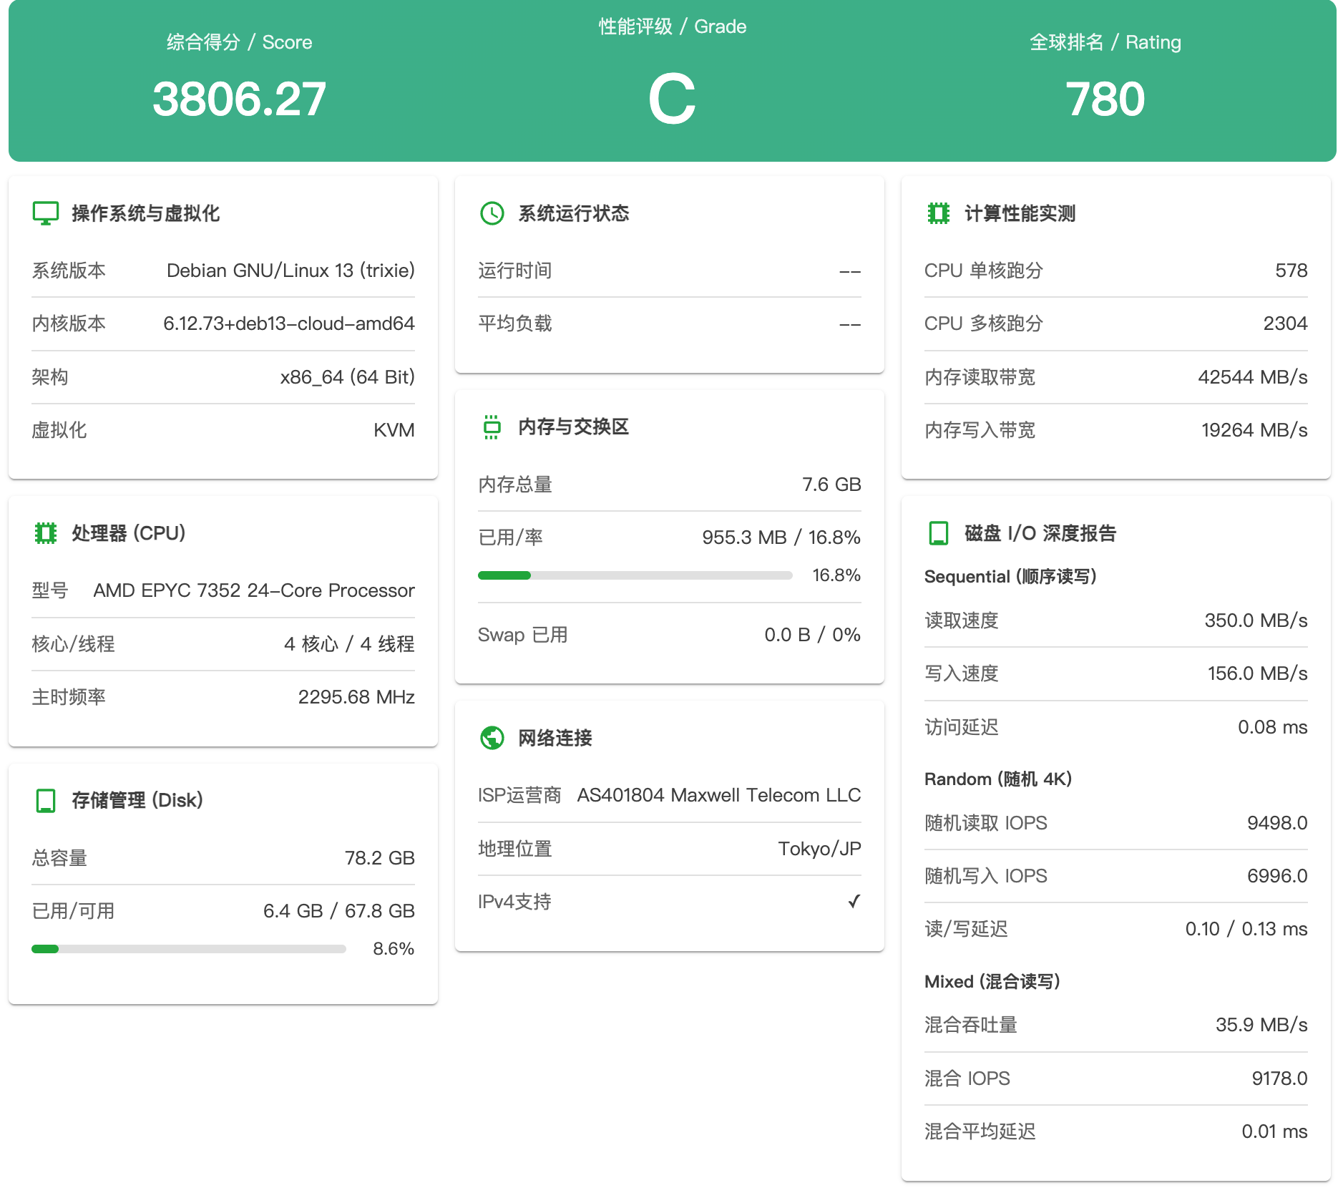Select the Debian GNU/Linux 13 (trixie) value
The image size is (1338, 1188).
[x=290, y=271]
